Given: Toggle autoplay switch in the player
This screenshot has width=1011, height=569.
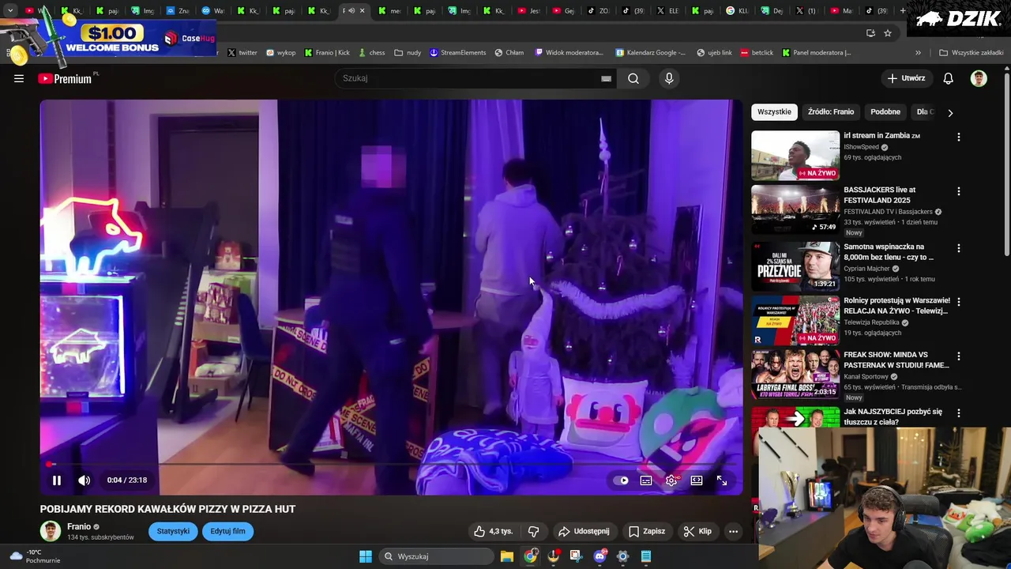Looking at the screenshot, I should (622, 480).
